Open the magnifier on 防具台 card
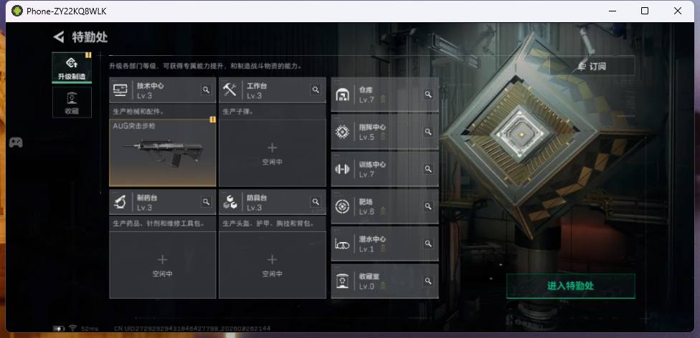 pos(316,202)
